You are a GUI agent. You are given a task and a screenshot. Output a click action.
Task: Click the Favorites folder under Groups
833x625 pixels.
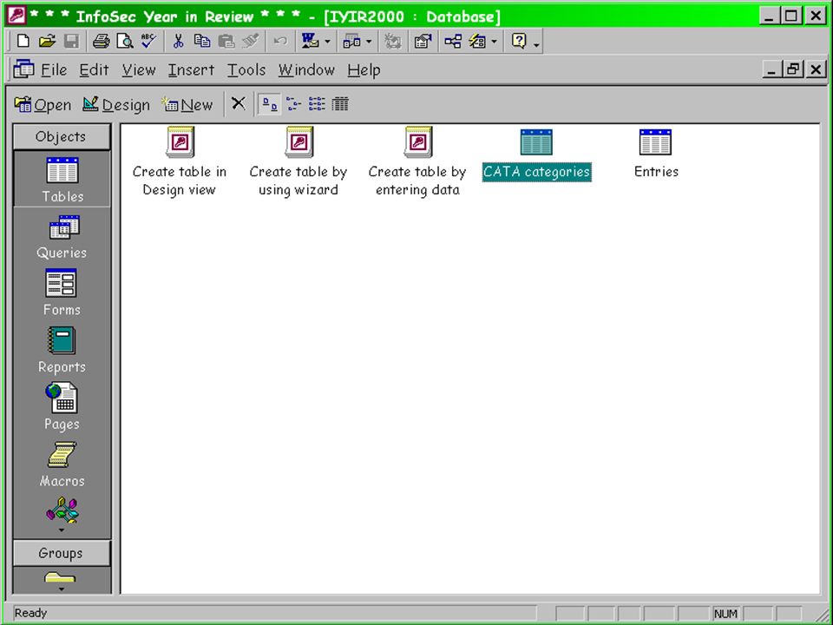click(x=60, y=576)
